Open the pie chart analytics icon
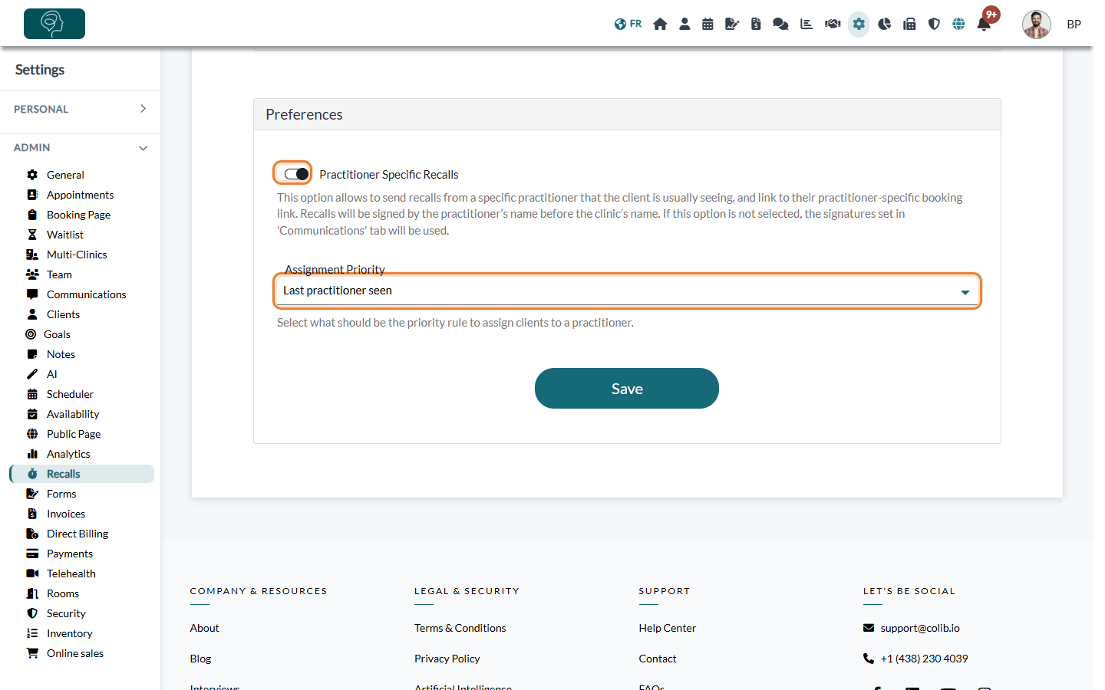This screenshot has height=690, width=1105. coord(885,24)
